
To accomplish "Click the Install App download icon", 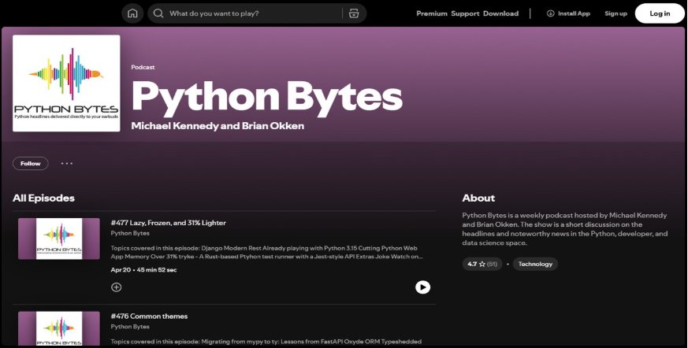I will pyautogui.click(x=550, y=13).
